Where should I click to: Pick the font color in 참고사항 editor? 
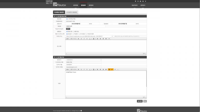(90, 39)
